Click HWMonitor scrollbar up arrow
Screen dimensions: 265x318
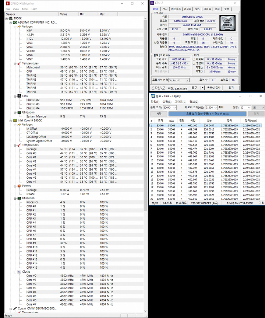[x=145, y=18]
